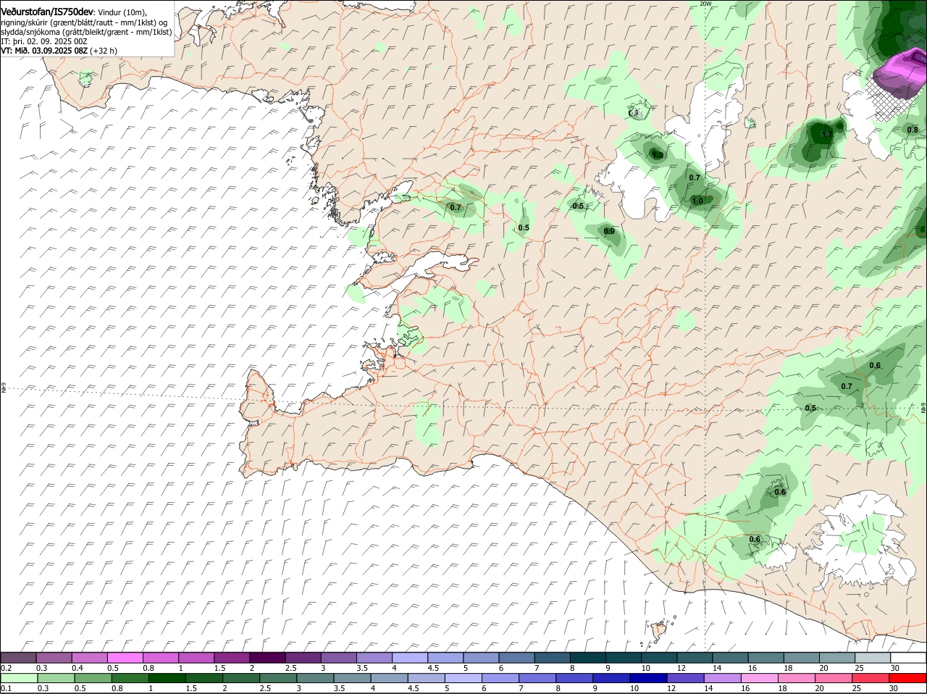This screenshot has height=694, width=927.
Task: Click the IT: þri. 02. 09. 2025 00Z line
Action: 43,41
